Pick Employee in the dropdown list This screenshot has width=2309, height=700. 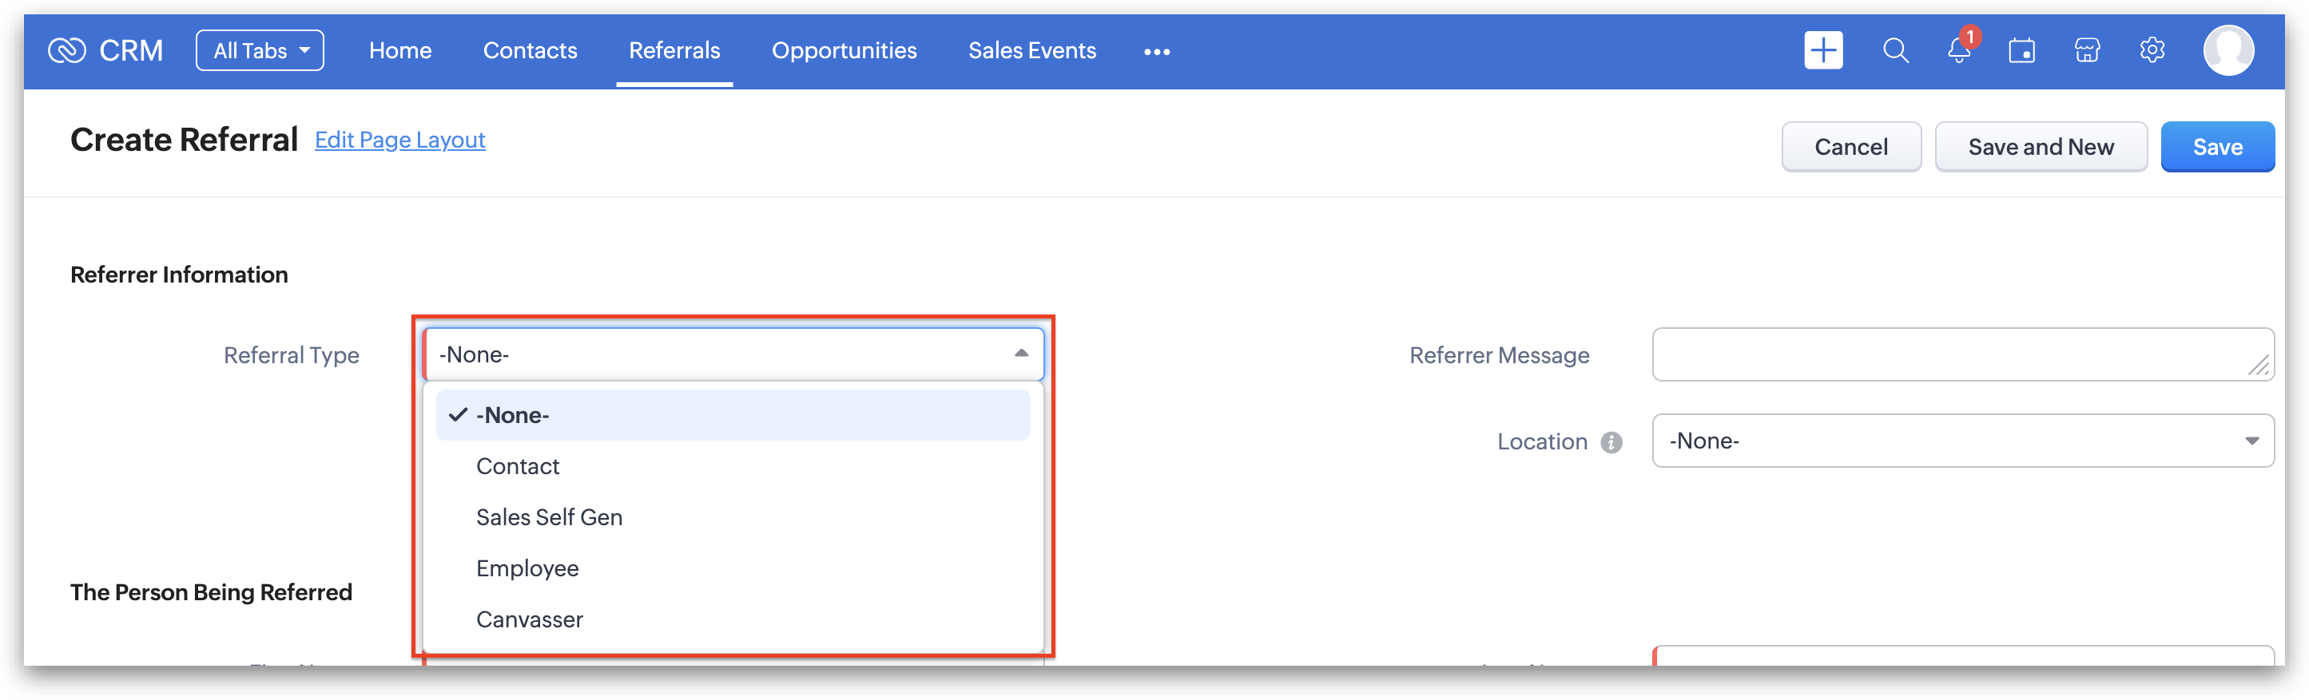(527, 568)
